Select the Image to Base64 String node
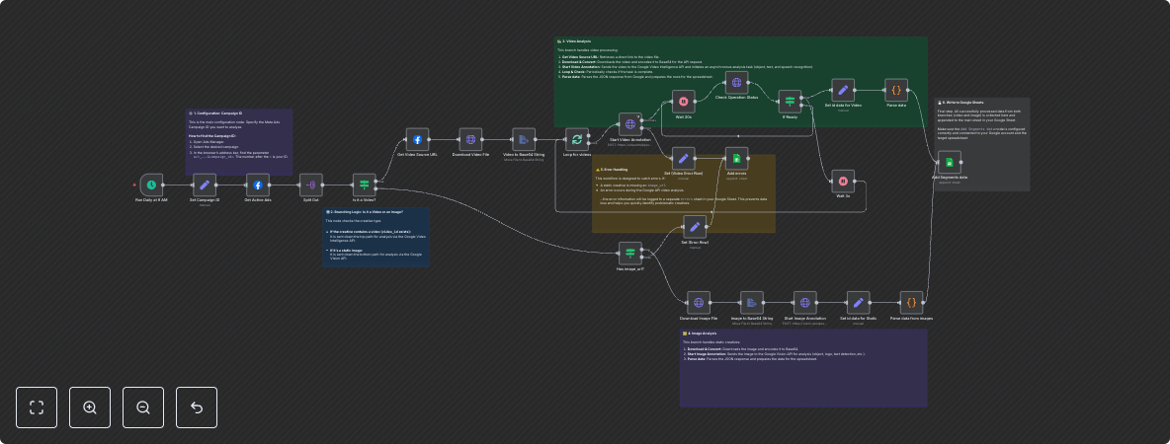1170x444 pixels. tap(752, 303)
